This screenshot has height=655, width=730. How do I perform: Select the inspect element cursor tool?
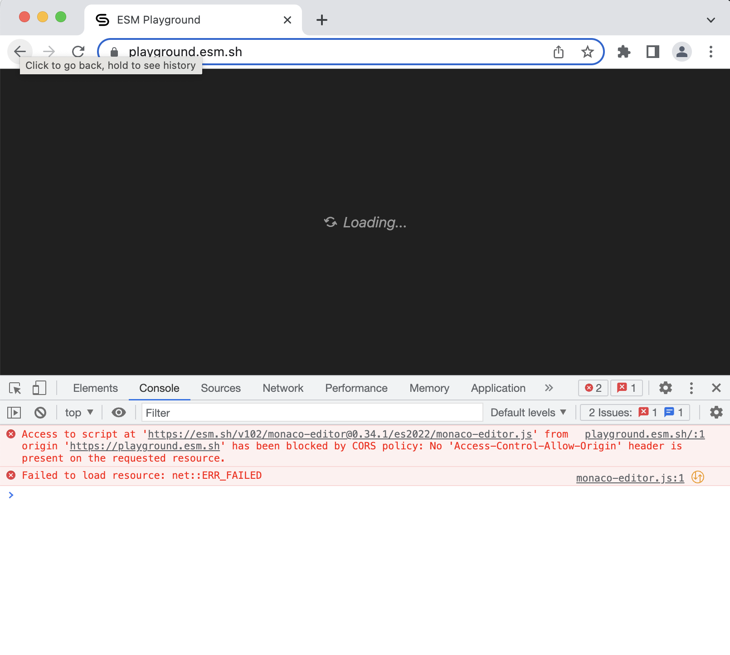[x=15, y=388]
